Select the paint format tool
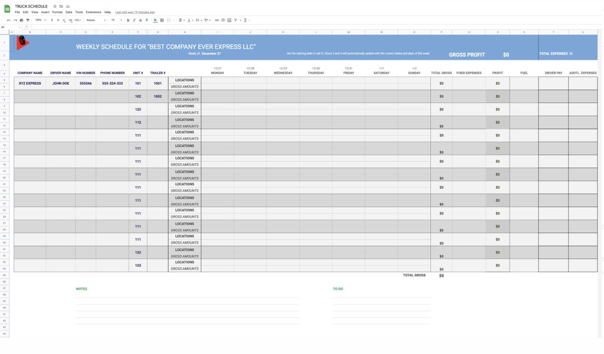The image size is (604, 354). pos(28,20)
